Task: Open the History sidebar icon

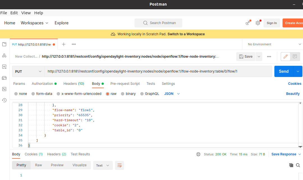Action: [4, 100]
